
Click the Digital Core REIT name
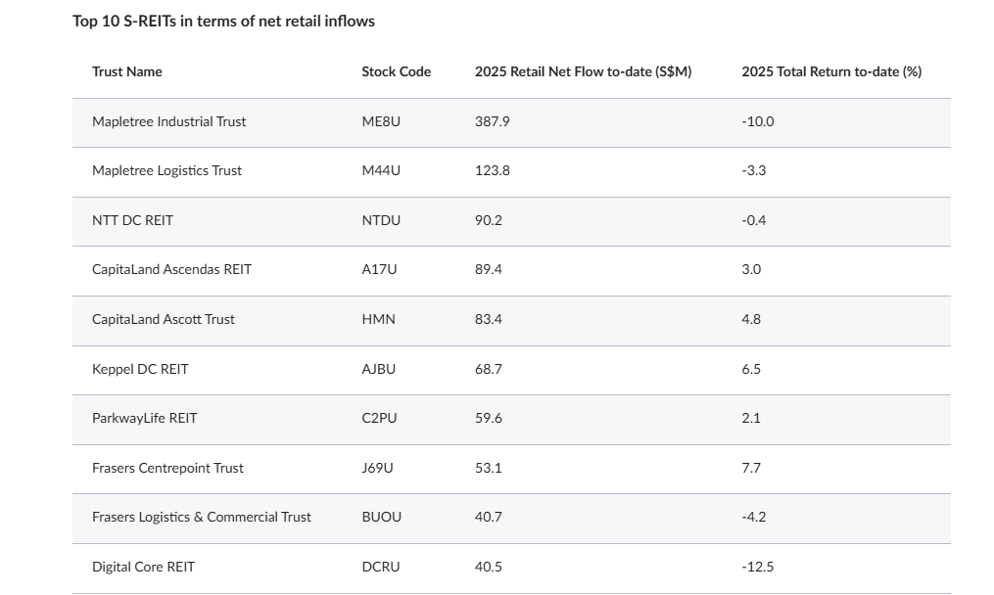[143, 567]
